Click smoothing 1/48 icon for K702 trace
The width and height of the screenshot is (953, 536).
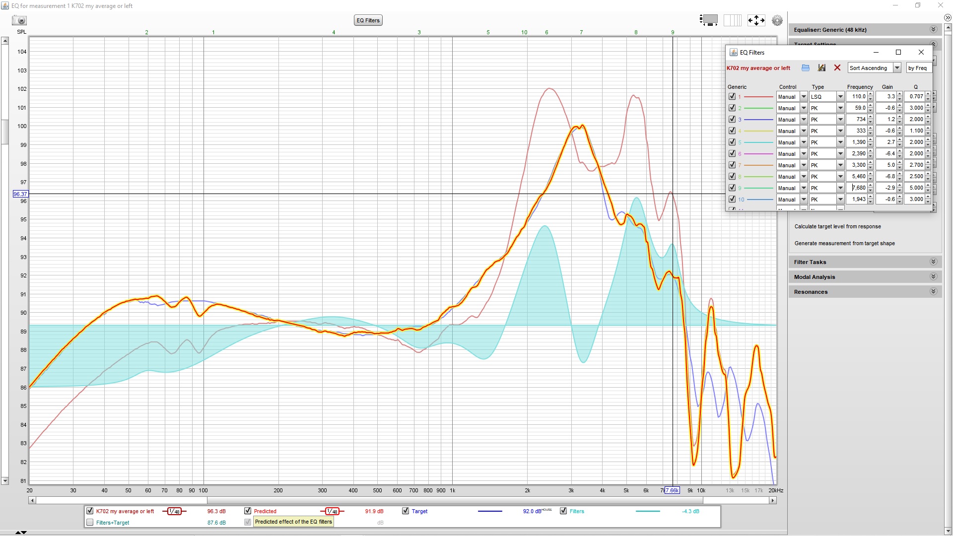[174, 511]
